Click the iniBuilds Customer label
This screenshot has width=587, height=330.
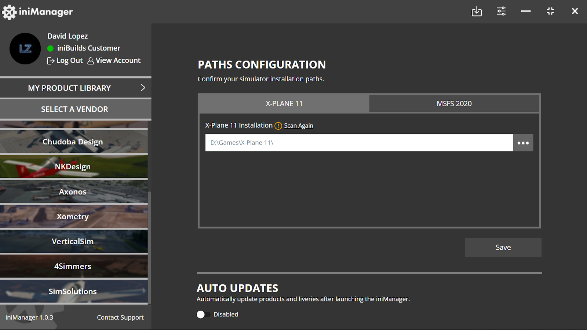click(89, 48)
